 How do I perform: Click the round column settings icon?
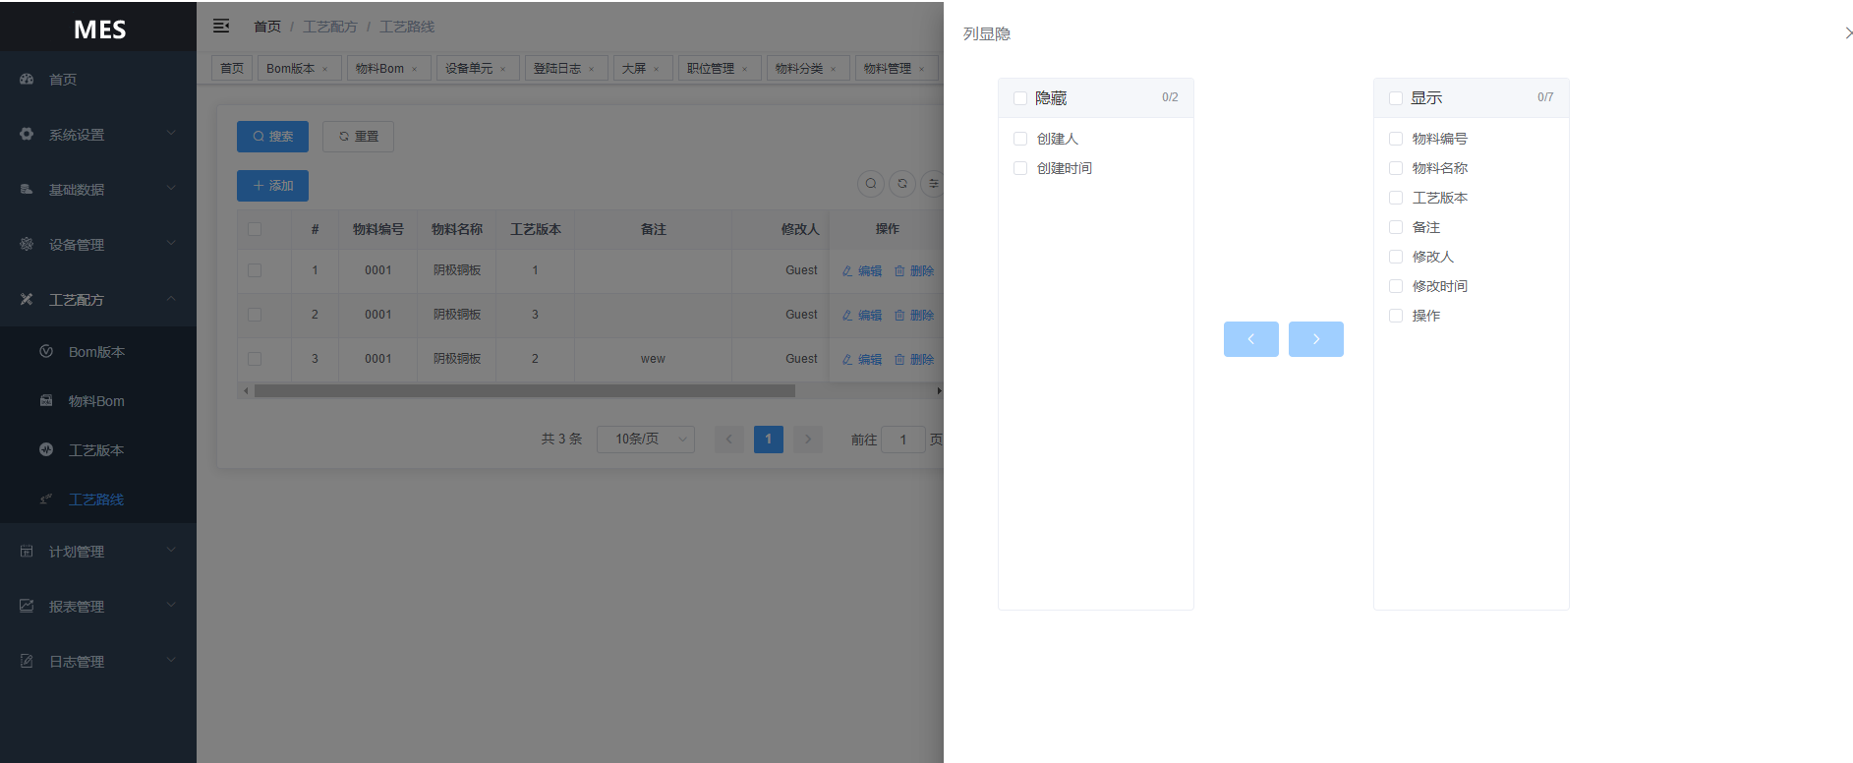pyautogui.click(x=933, y=184)
